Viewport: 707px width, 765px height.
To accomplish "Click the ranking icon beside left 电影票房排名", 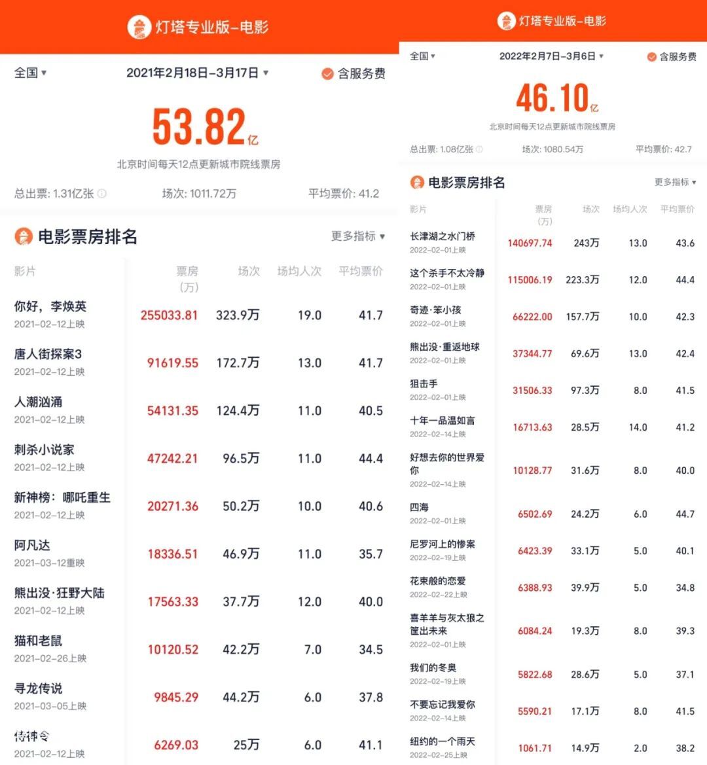I will (x=24, y=237).
